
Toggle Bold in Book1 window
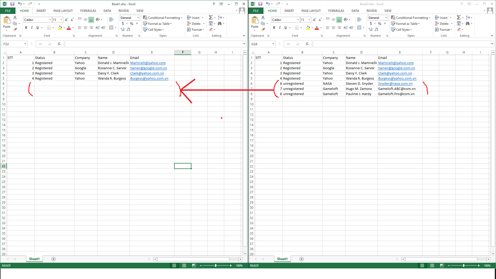26,28
